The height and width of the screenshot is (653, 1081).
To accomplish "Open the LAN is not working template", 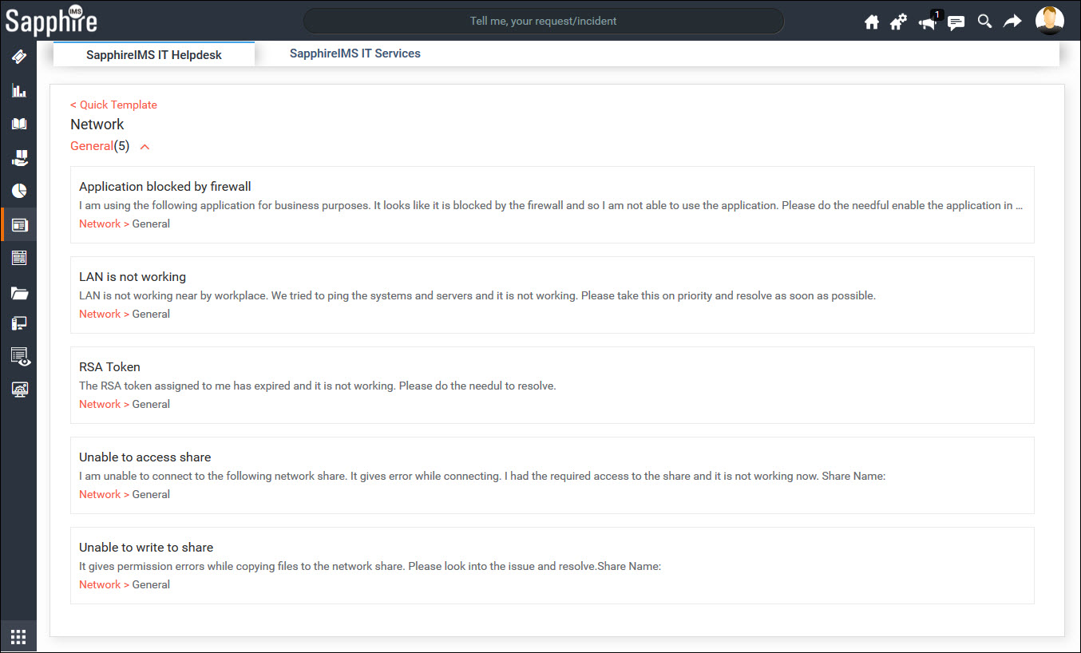I will pos(133,277).
